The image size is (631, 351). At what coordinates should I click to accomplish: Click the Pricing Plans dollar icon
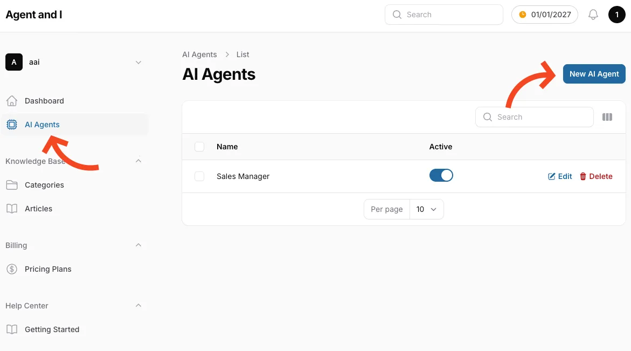coord(11,269)
